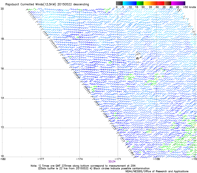Viewport: 197px width, 173px height.
Task: Click the legend tick label 40
Action: (171, 7)
